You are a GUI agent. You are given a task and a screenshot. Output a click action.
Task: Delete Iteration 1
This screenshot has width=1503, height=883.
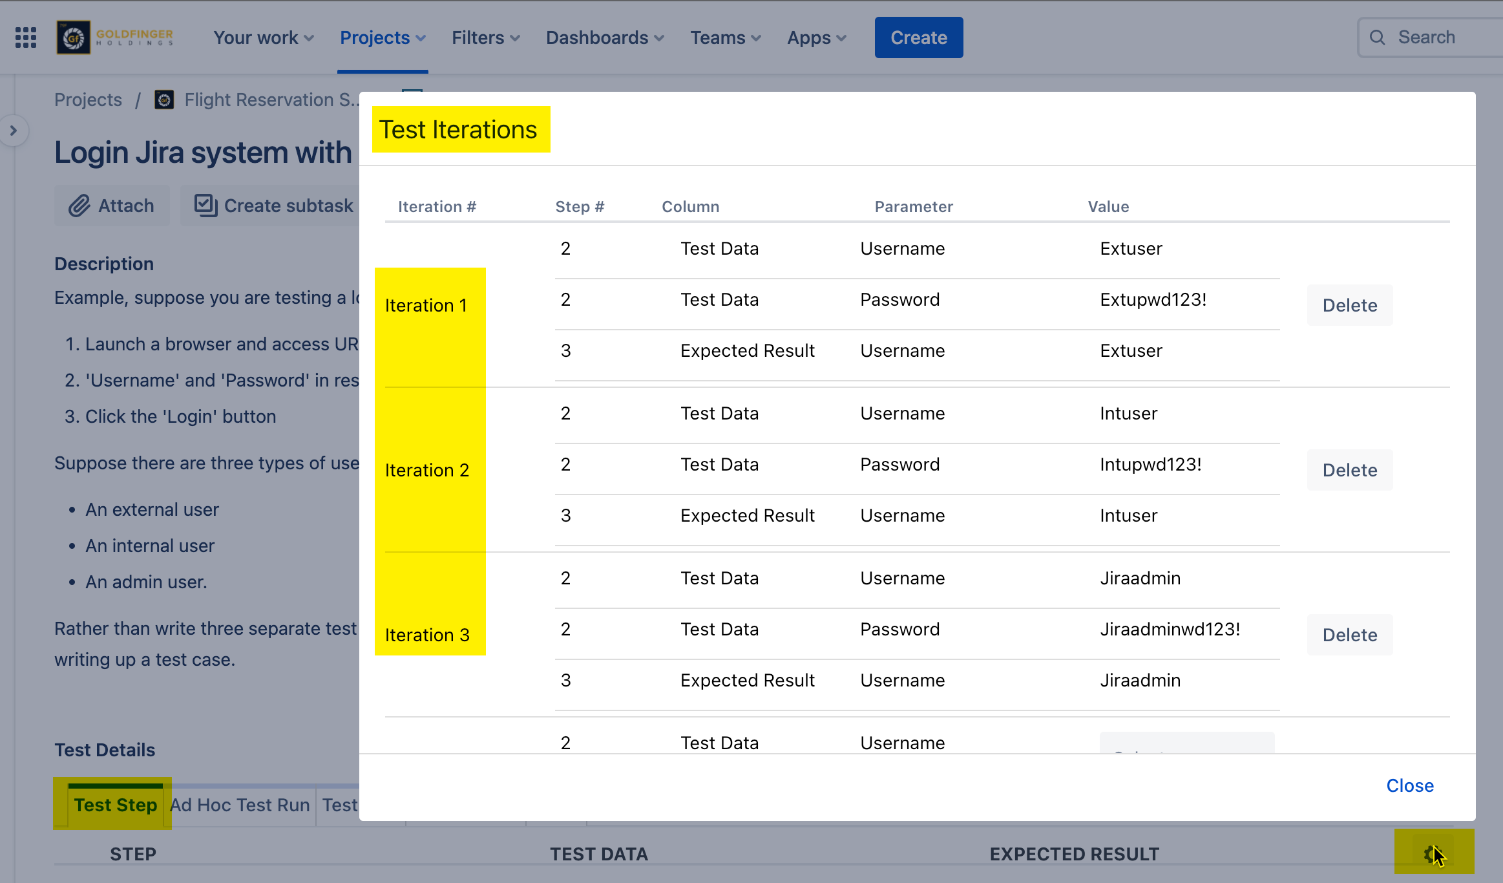[x=1349, y=305]
